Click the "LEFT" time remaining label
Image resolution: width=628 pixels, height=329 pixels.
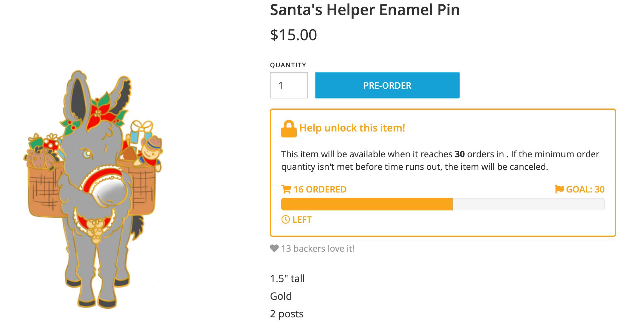click(x=302, y=220)
